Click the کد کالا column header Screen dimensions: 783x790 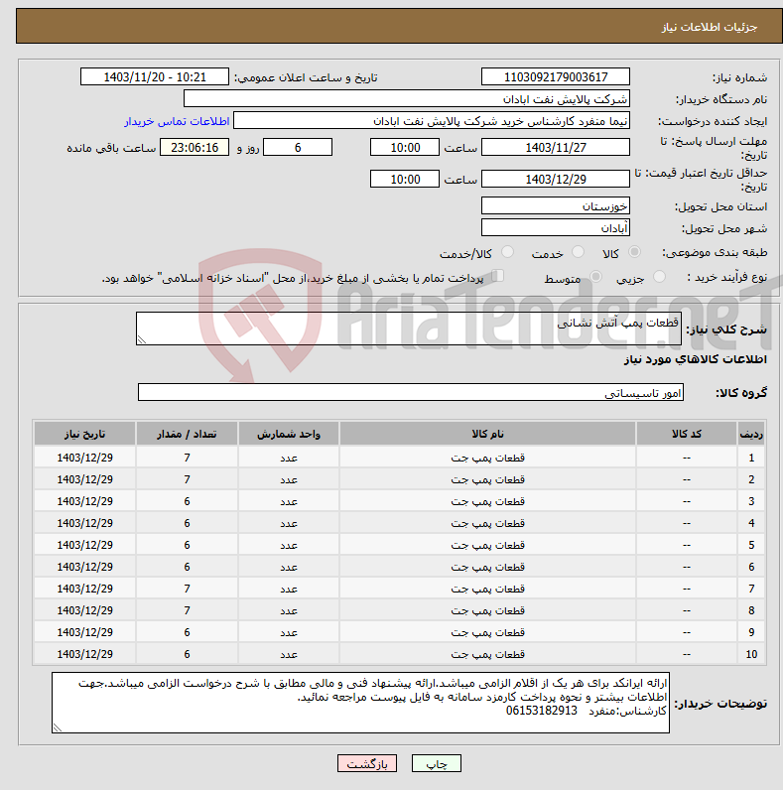(x=687, y=434)
